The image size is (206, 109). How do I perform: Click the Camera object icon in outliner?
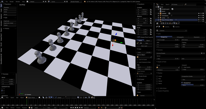[x=161, y=13]
